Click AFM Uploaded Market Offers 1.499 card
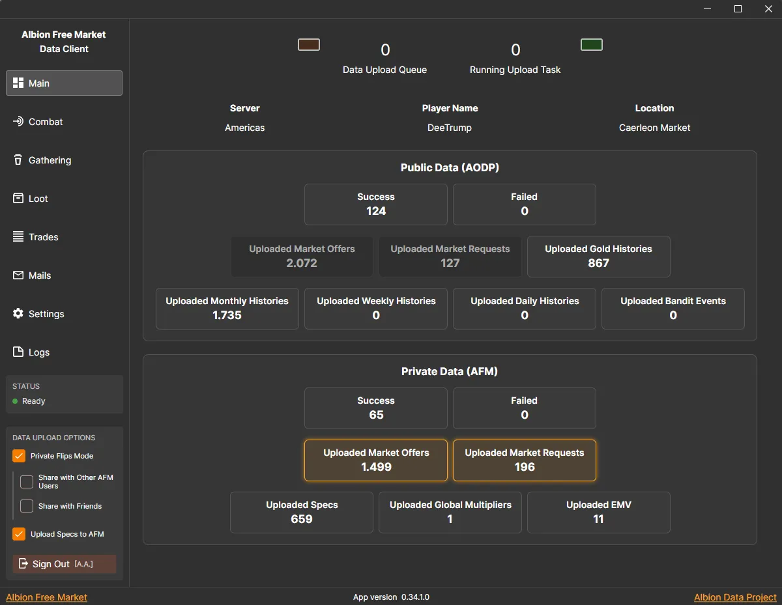This screenshot has width=782, height=605. click(x=376, y=460)
